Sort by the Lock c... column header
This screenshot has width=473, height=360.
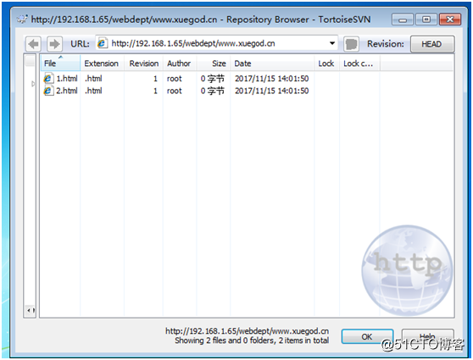(x=359, y=64)
